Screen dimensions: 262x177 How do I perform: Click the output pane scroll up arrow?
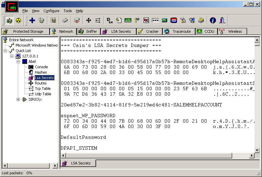[x=257, y=40]
